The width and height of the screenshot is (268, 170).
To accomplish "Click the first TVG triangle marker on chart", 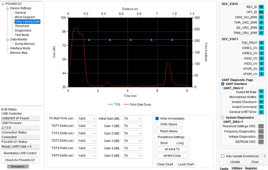I will coord(89,40).
